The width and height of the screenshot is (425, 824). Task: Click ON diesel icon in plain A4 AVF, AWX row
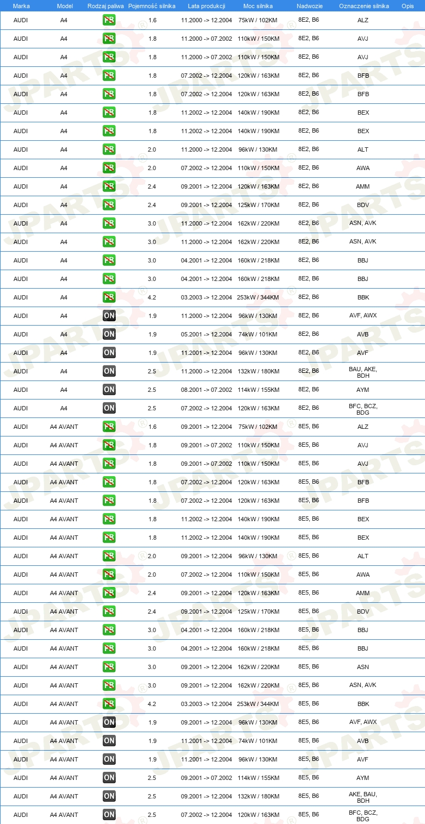pos(109,316)
